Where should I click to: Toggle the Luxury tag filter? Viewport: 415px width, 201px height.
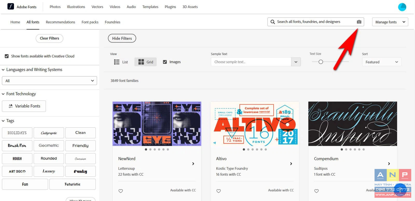(49, 171)
